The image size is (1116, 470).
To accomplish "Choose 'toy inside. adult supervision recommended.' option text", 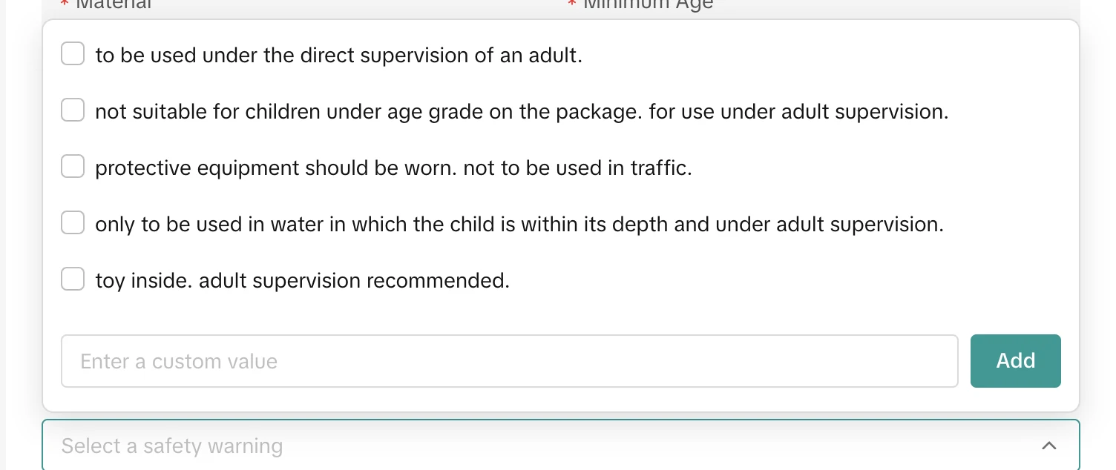I will 302,281.
